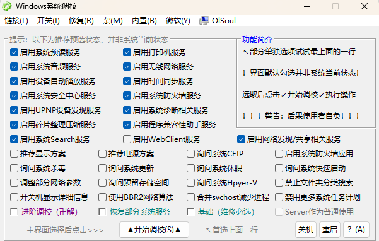This screenshot has width=379, height=241.
Task: Open the 开关(I) menu
Action: (x=49, y=21)
